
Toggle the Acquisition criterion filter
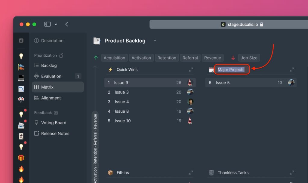114,58
